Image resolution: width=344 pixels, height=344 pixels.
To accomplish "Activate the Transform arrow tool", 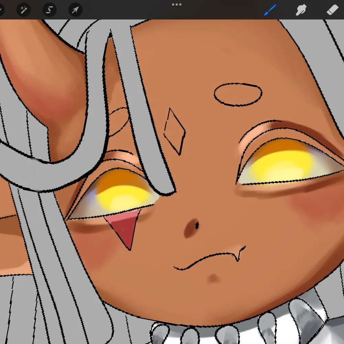I will point(75,10).
